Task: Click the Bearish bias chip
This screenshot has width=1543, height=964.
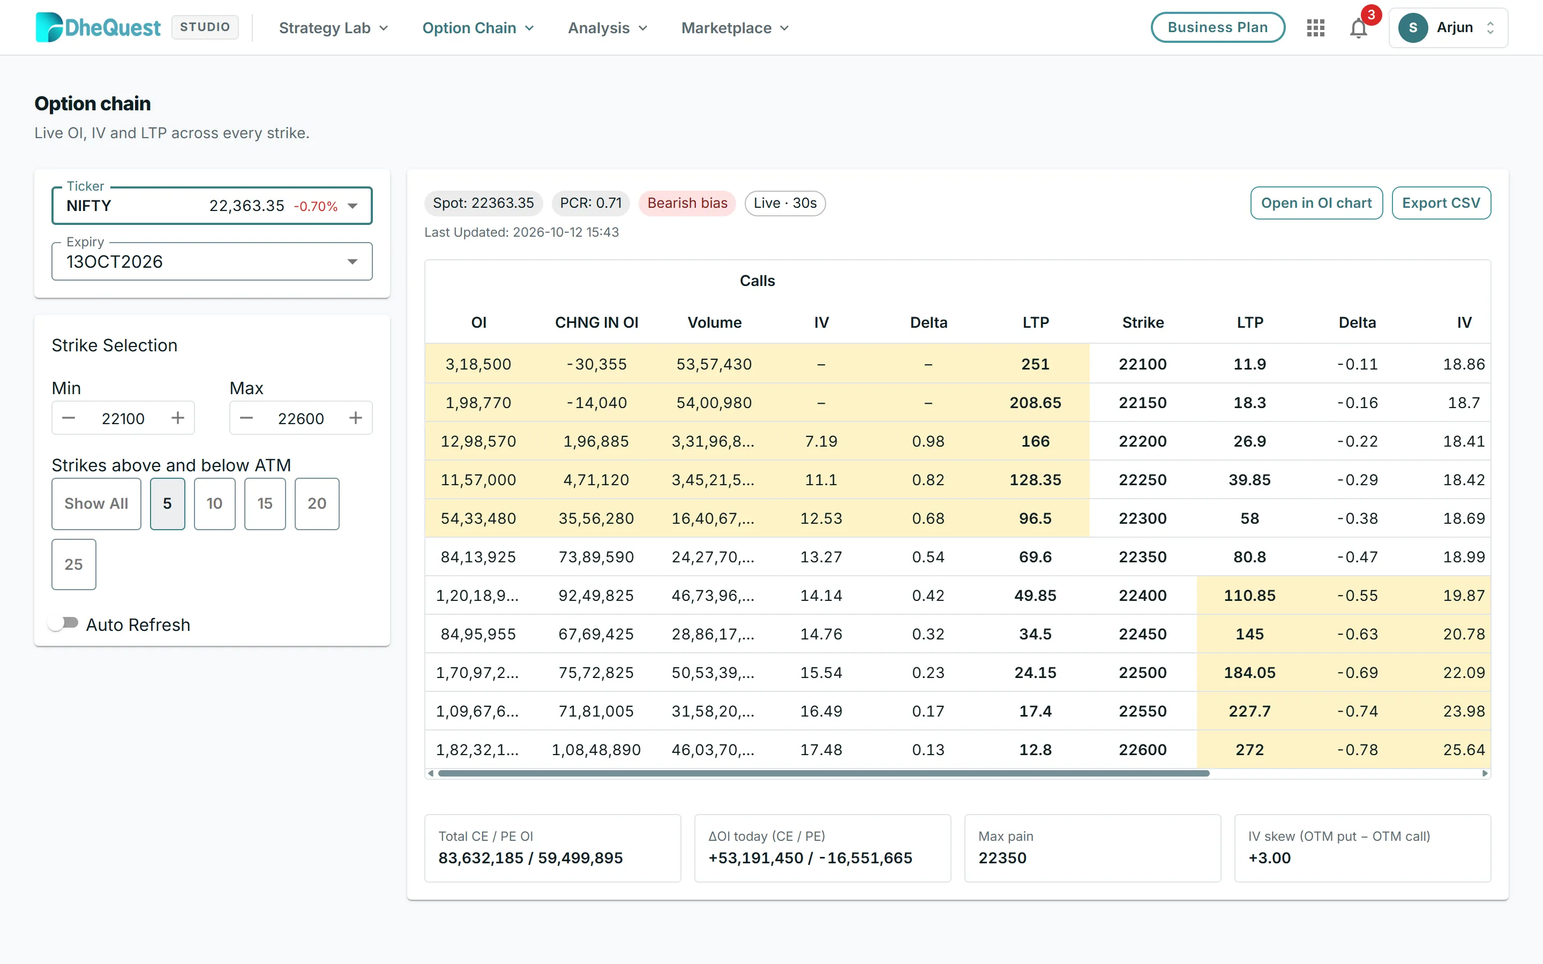Action: click(x=687, y=203)
